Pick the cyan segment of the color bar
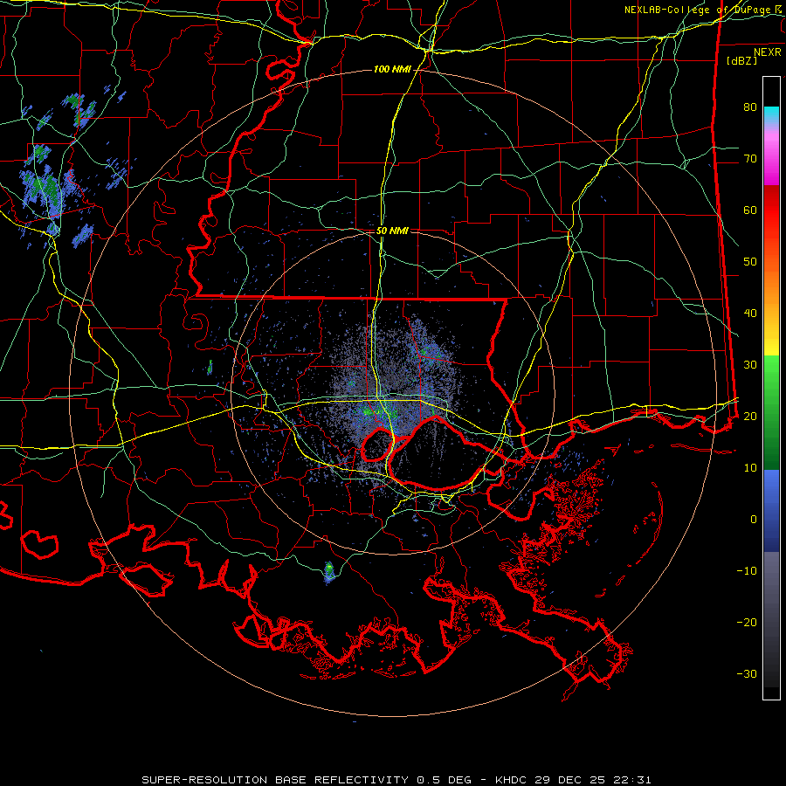Screen dimensions: 786x786 [x=771, y=115]
